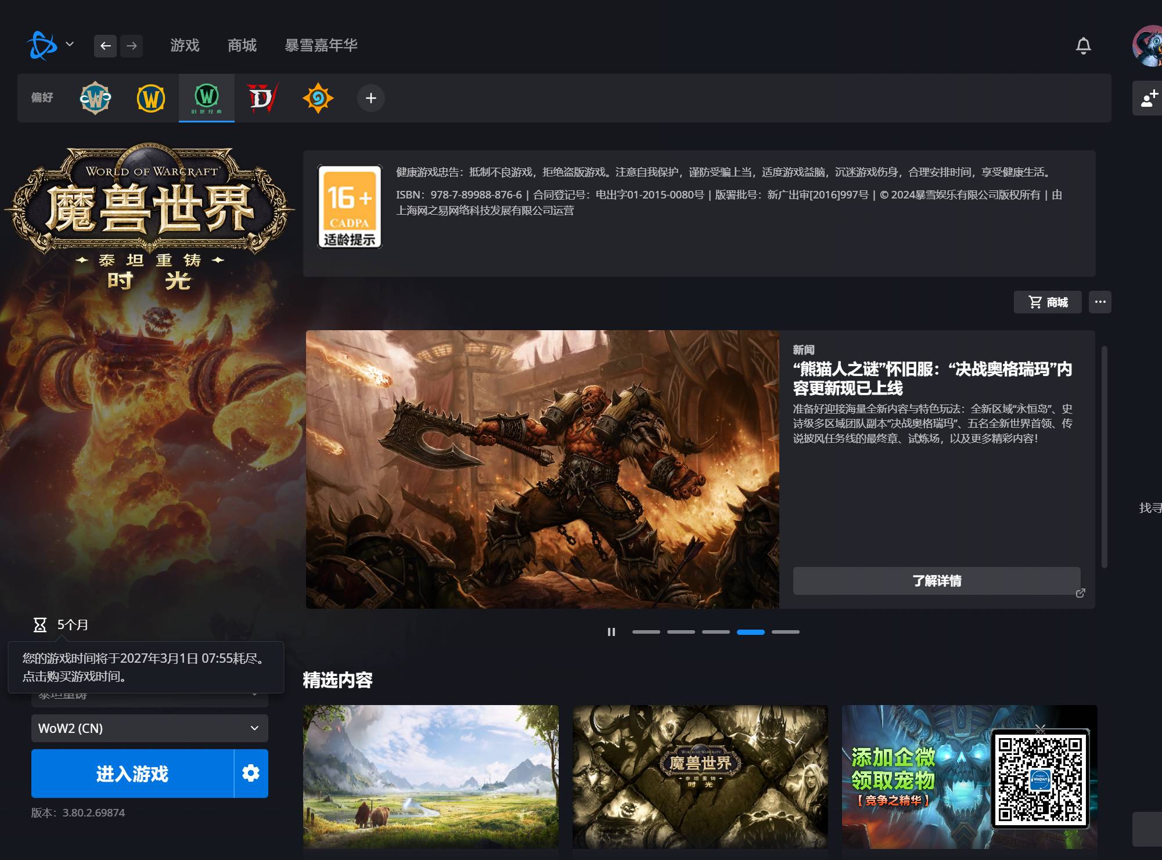Click the 了解详情 button

[937, 581]
